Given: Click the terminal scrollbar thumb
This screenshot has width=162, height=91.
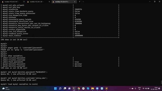Looking at the screenshot, I should coord(161,82).
